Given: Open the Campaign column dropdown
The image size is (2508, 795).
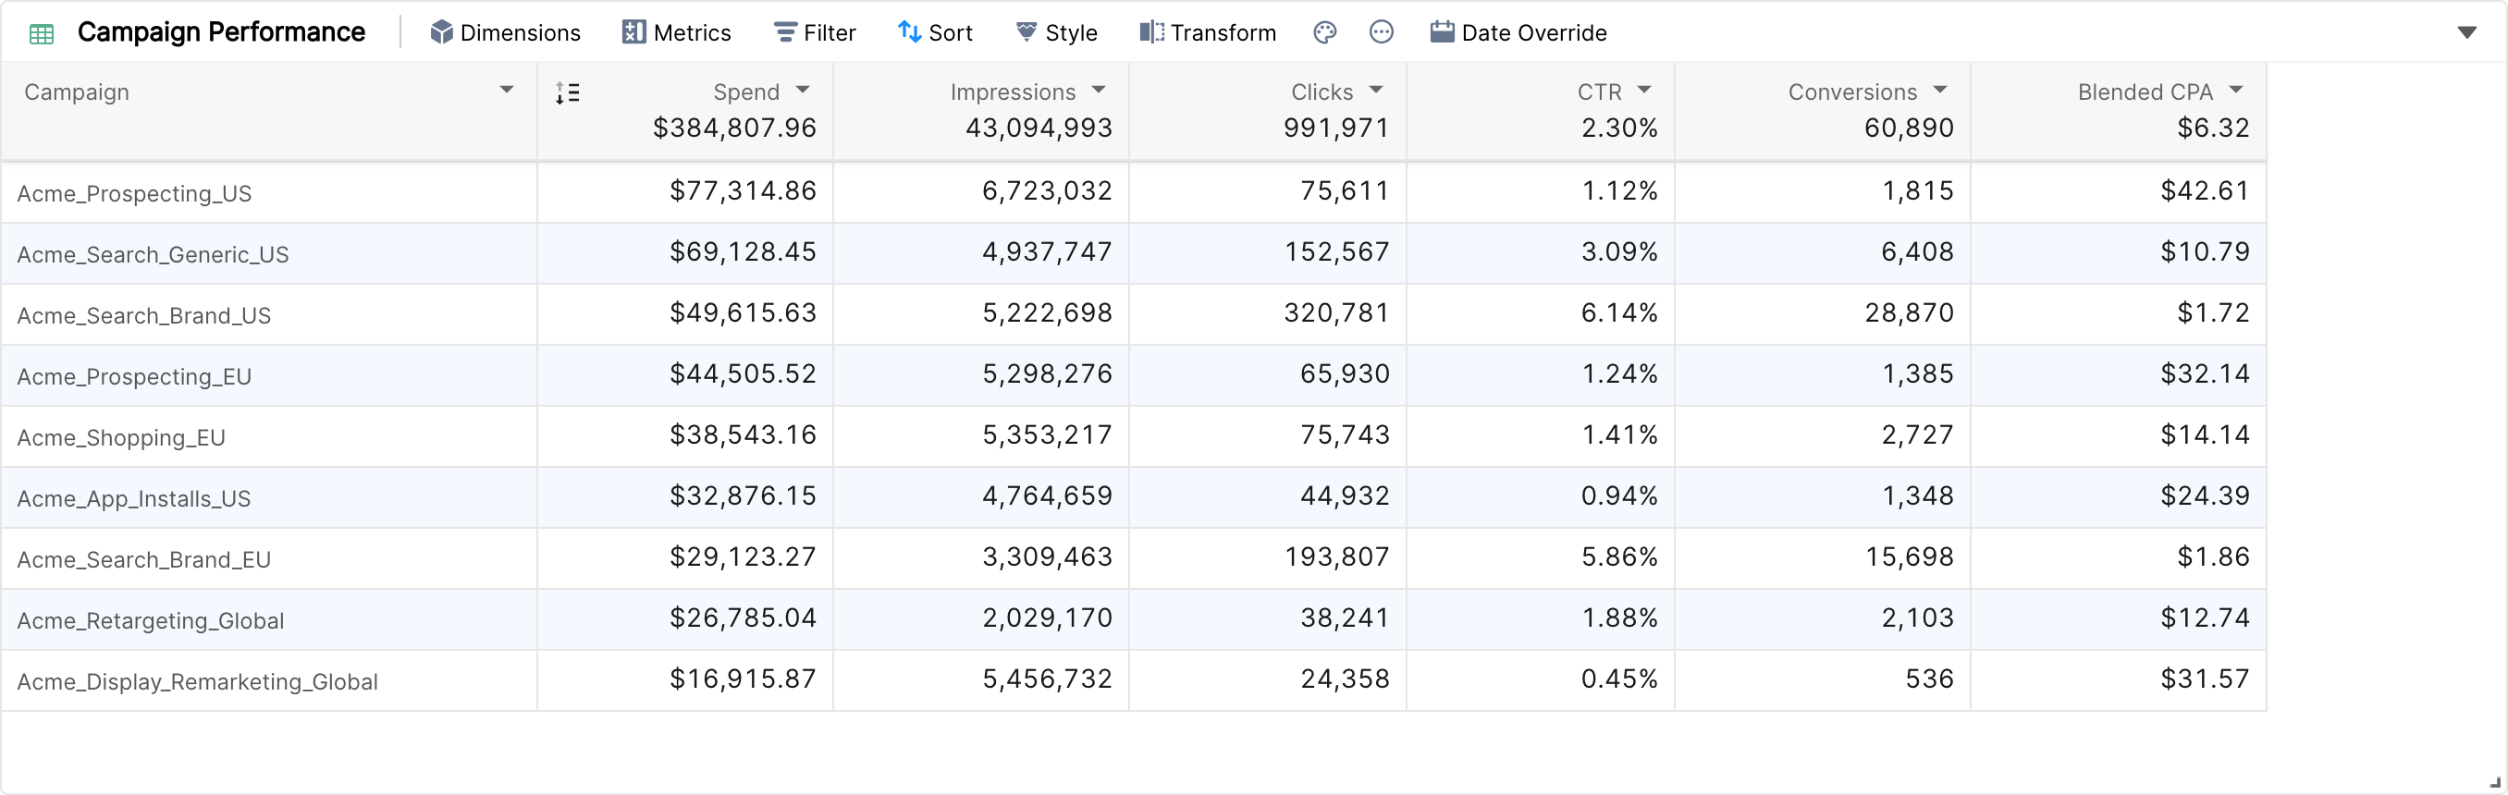Looking at the screenshot, I should click(506, 90).
